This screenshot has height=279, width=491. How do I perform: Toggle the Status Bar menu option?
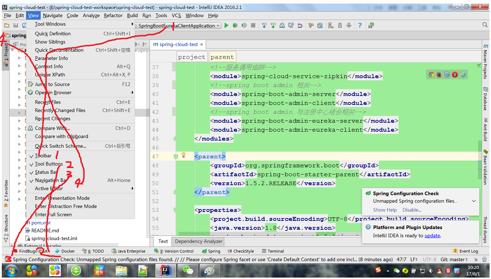80,172
